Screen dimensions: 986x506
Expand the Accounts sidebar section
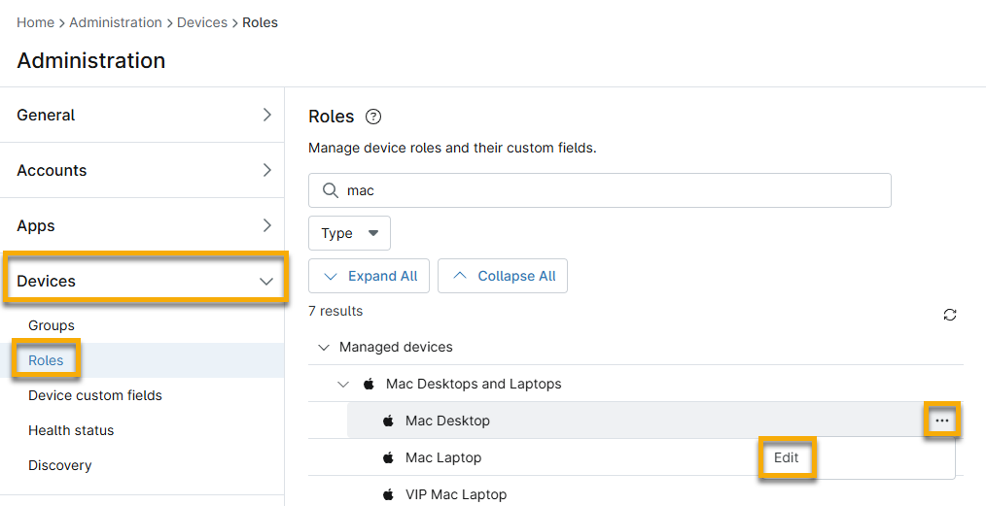click(266, 170)
